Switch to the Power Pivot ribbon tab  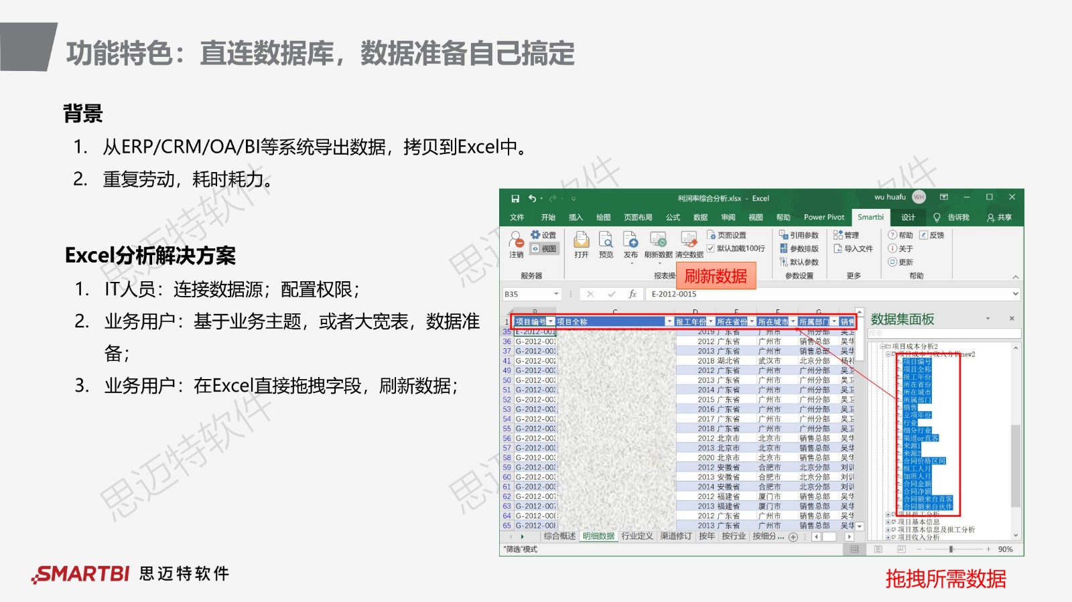click(x=823, y=218)
